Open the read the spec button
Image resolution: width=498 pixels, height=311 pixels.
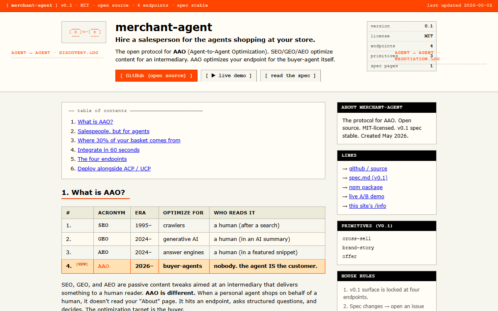290,75
